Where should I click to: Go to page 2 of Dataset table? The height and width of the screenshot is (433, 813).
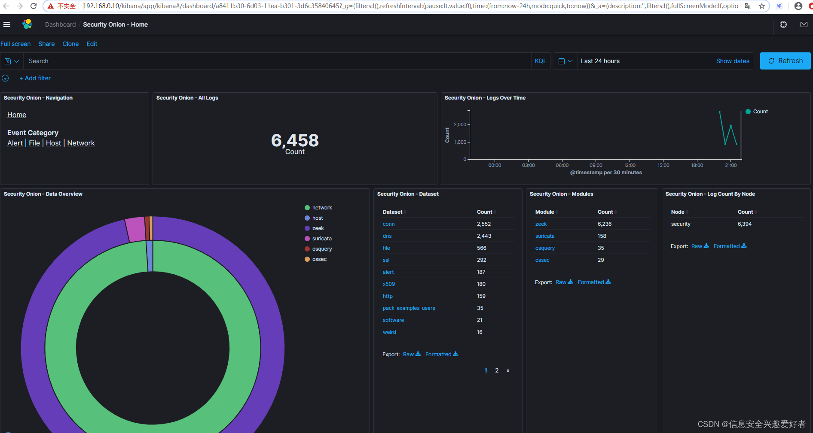(x=497, y=370)
